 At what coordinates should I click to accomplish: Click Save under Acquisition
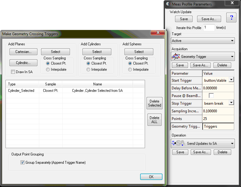(x=180, y=65)
